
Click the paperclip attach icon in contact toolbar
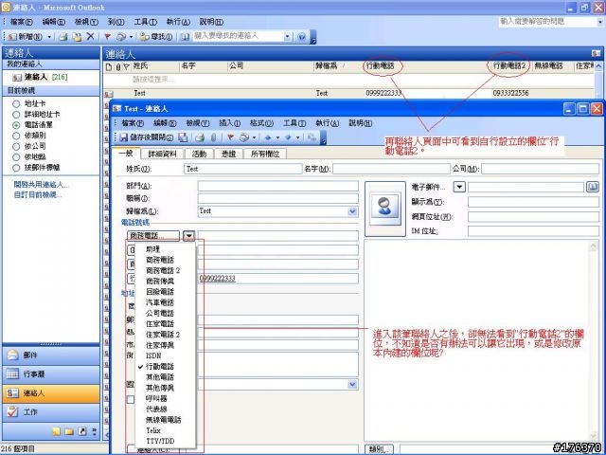[213, 137]
